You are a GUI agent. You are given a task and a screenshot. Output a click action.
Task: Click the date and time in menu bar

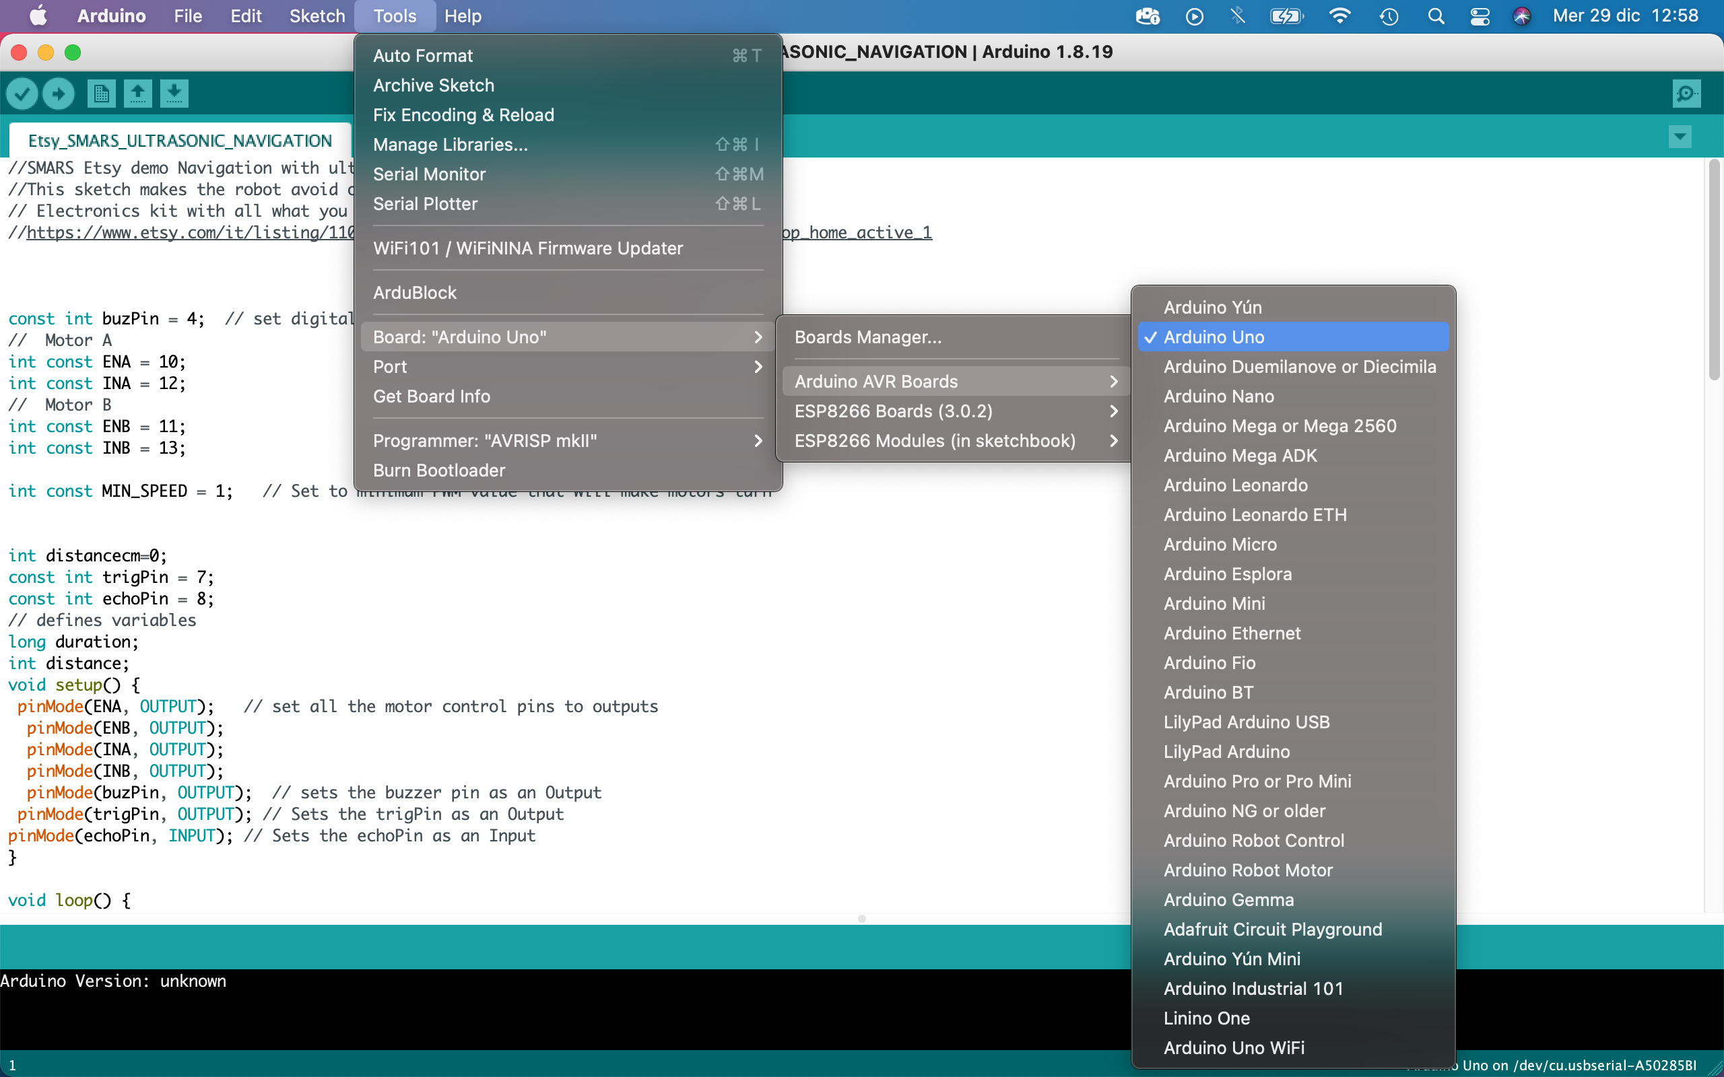pos(1626,15)
